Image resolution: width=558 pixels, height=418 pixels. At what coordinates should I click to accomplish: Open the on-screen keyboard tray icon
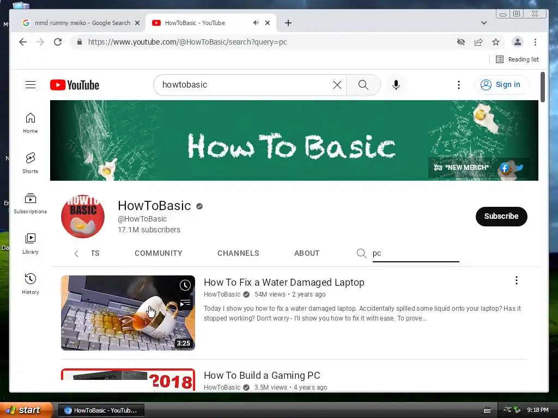(x=487, y=410)
